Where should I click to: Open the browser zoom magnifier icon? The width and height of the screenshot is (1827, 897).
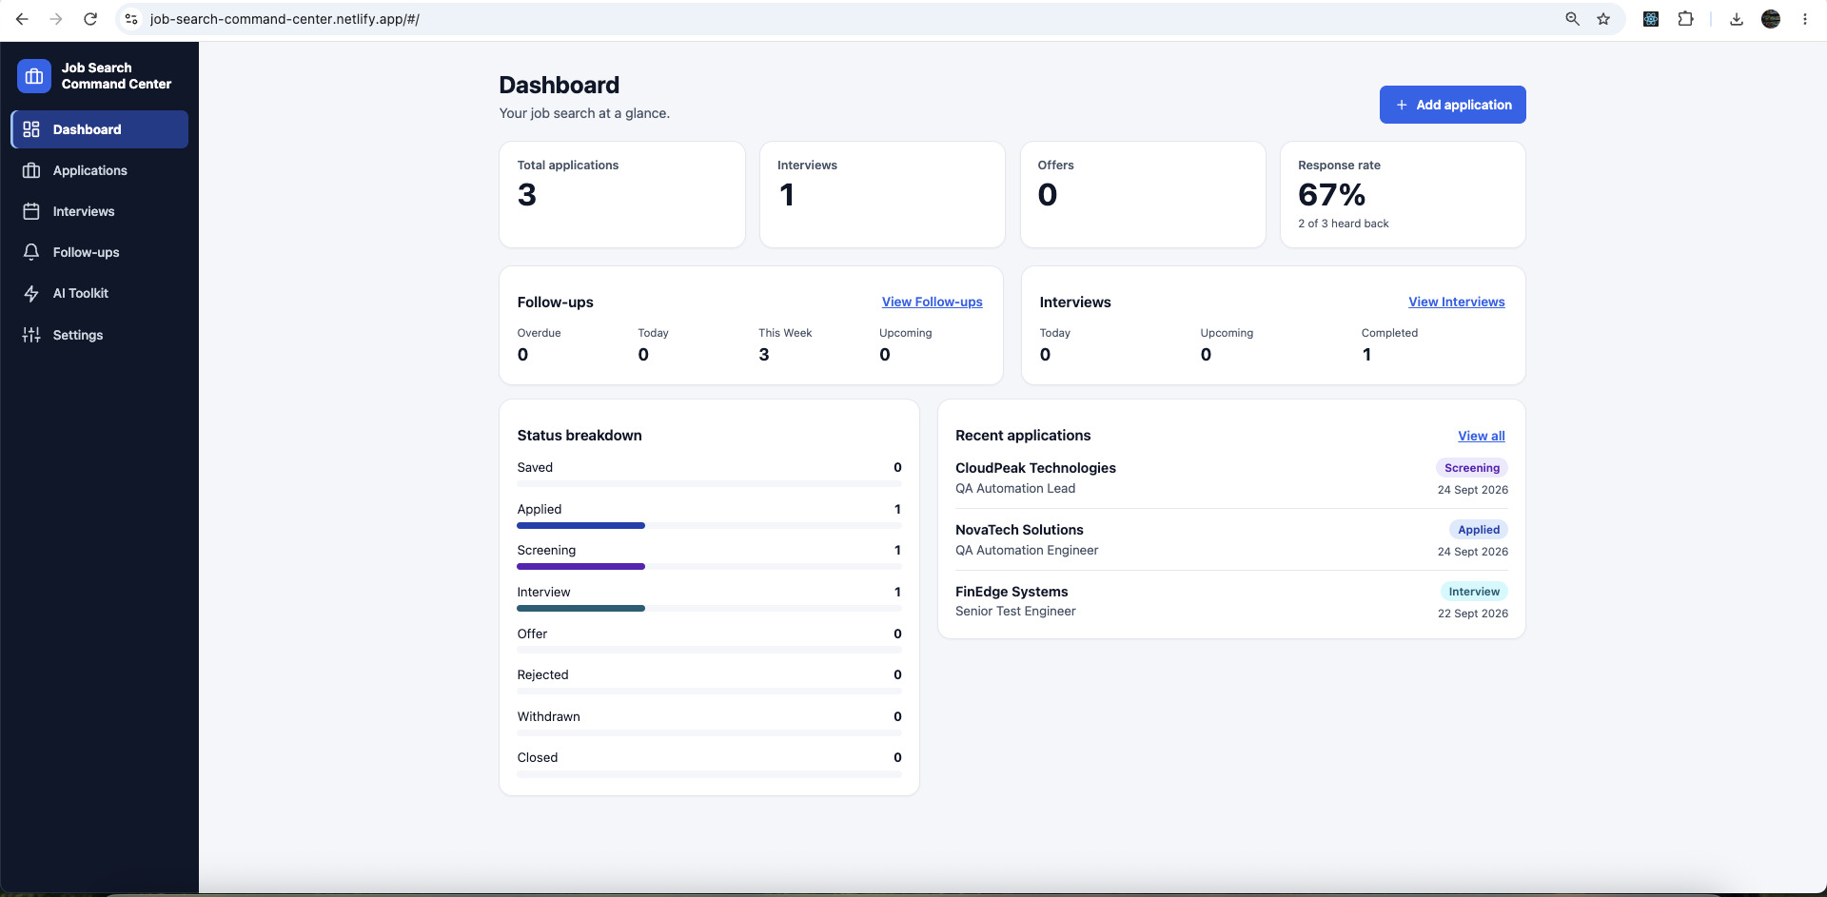(1572, 19)
